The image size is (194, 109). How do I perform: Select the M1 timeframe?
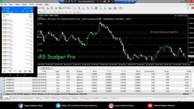(46, 12)
